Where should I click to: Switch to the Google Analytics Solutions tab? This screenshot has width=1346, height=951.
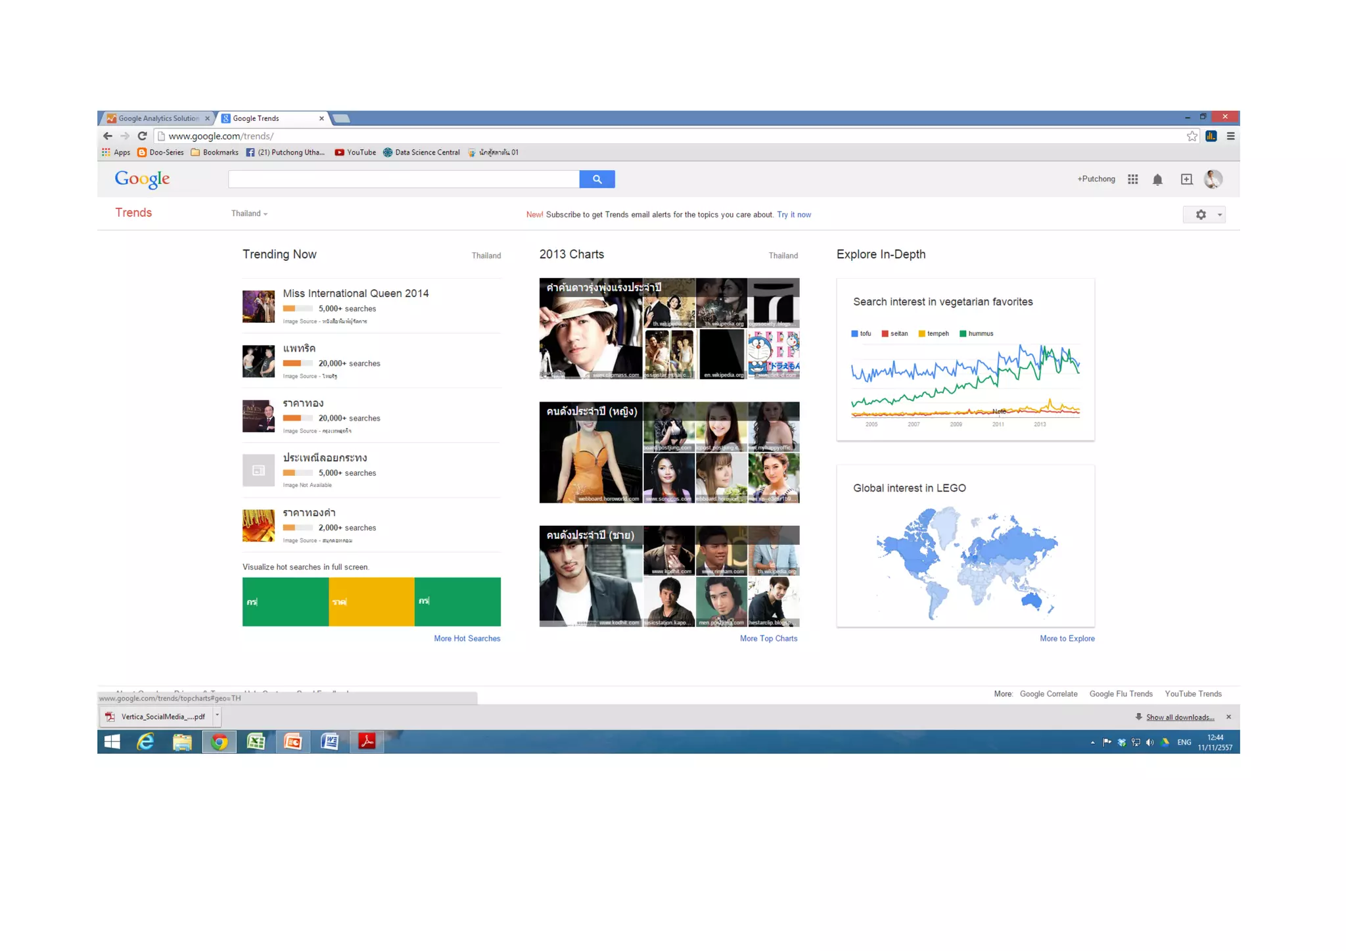(x=158, y=118)
